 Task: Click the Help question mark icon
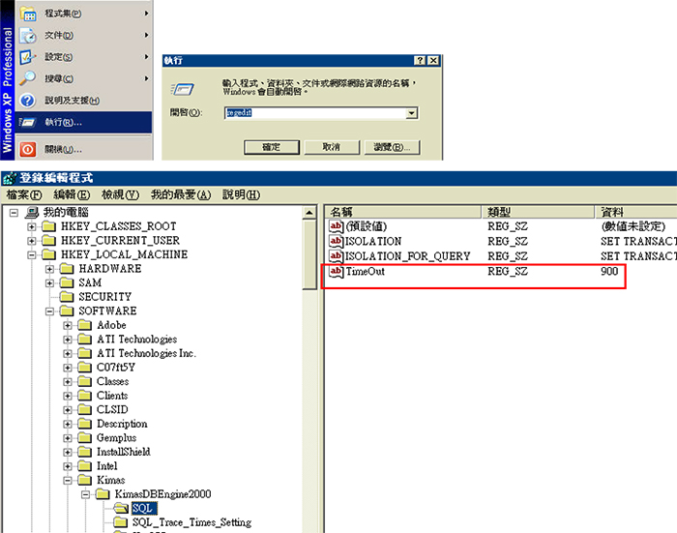coord(28,101)
